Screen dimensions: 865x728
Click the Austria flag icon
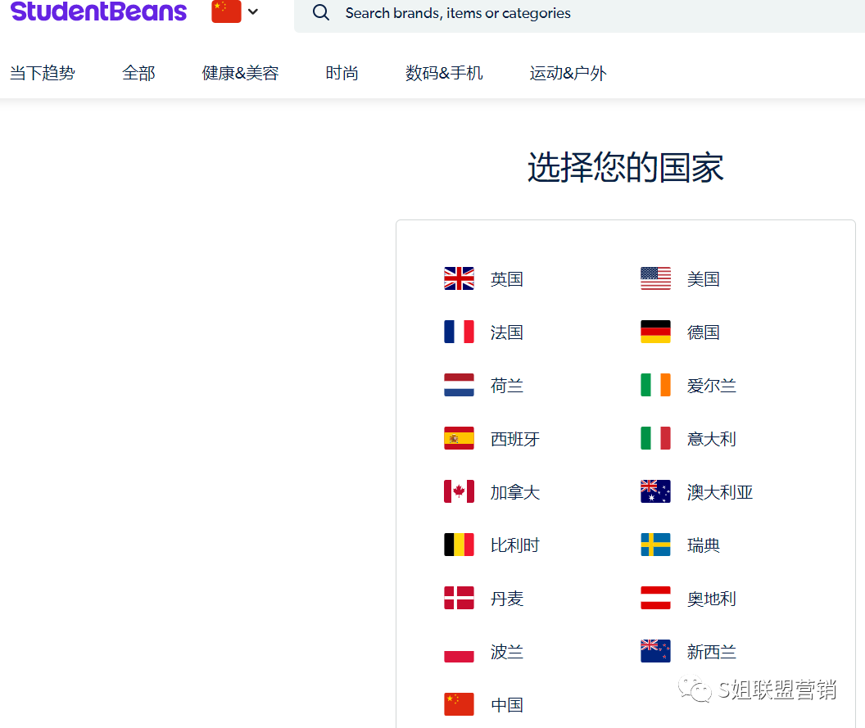coord(655,598)
